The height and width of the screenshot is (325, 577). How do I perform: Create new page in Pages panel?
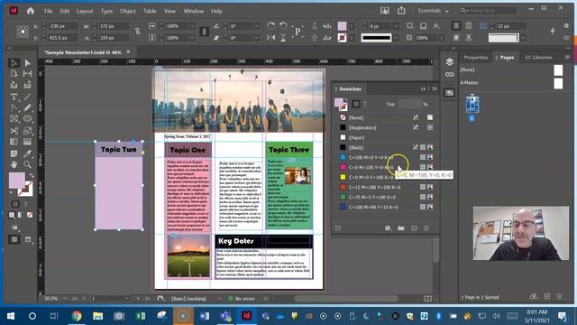point(547,297)
